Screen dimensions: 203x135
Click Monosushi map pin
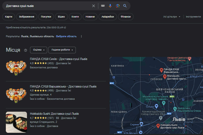pos(165,77)
